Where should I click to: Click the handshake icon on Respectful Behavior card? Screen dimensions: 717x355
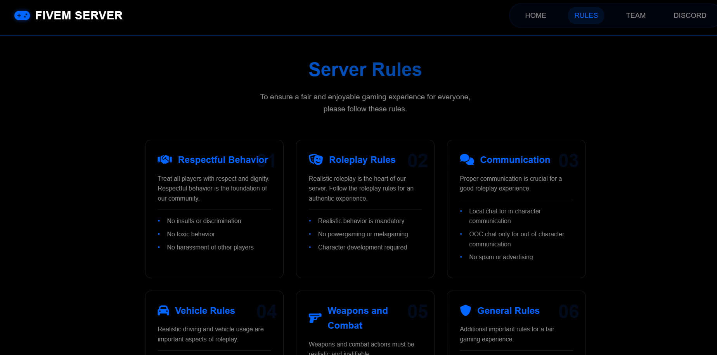164,159
